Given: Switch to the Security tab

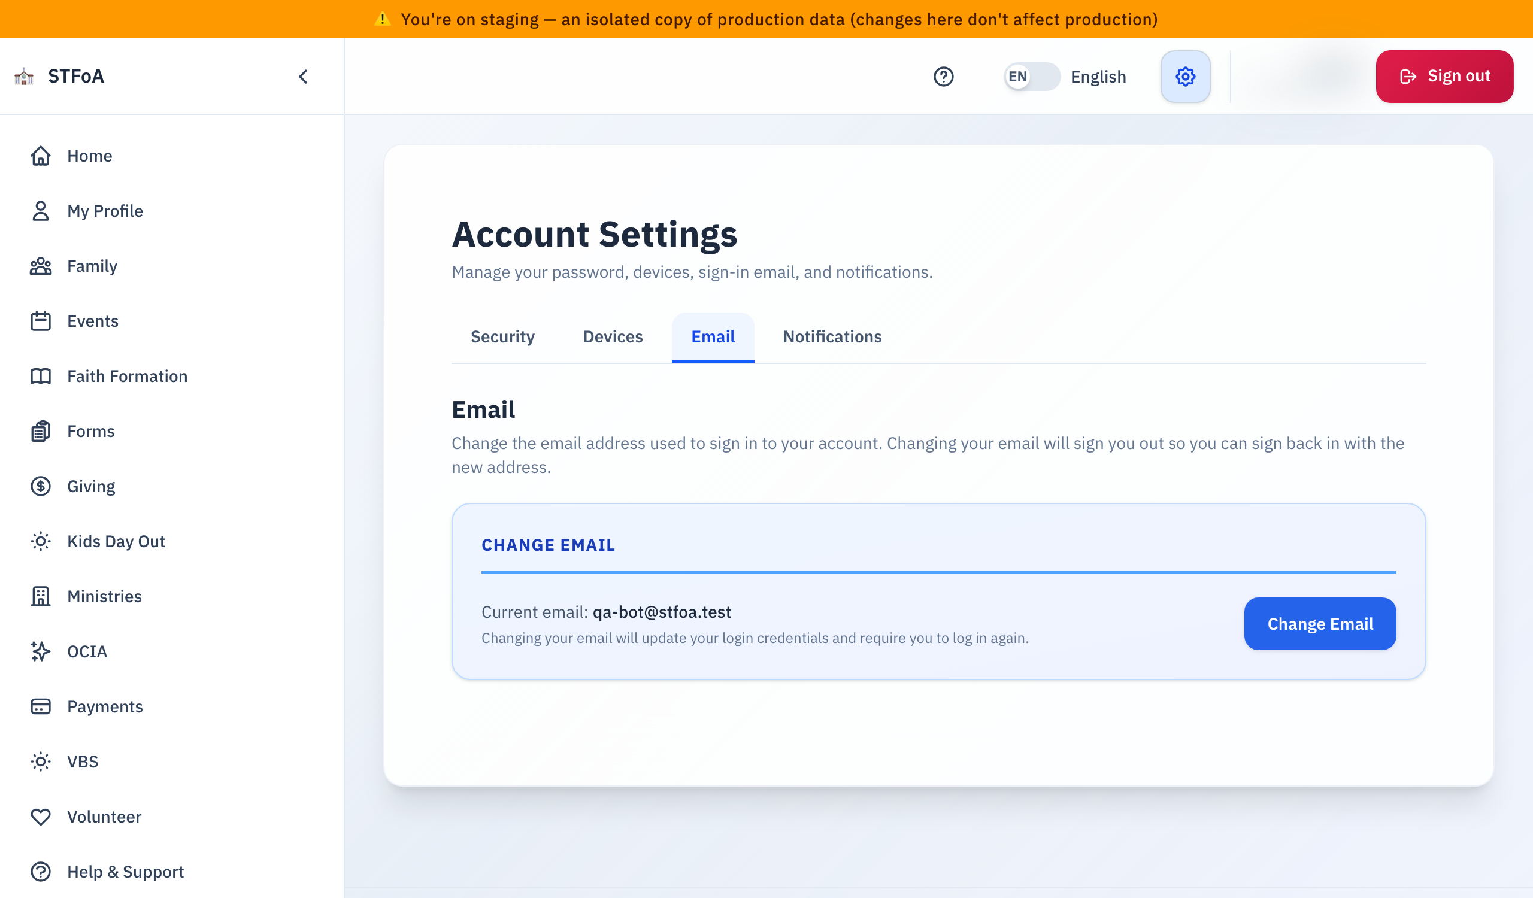Looking at the screenshot, I should coord(502,337).
